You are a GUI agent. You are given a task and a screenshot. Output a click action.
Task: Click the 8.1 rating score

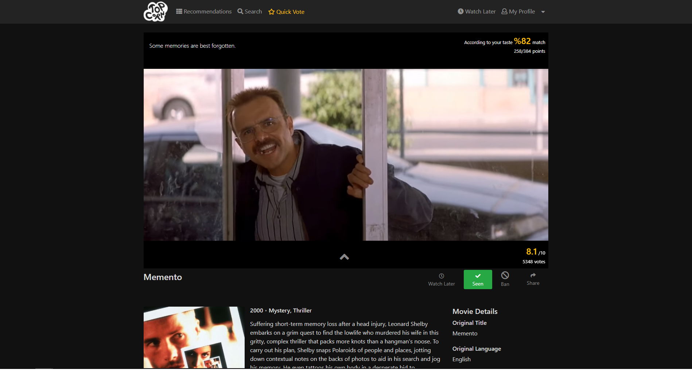[532, 252]
